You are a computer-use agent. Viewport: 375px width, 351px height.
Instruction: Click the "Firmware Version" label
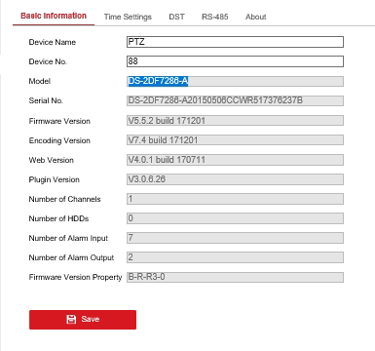coord(59,121)
